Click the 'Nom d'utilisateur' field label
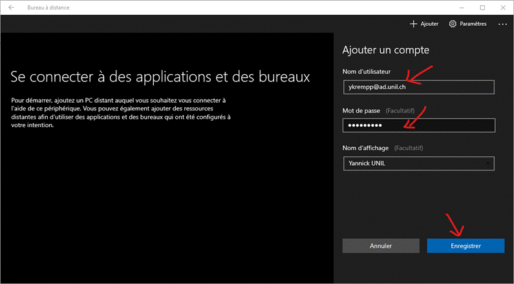 coord(367,72)
